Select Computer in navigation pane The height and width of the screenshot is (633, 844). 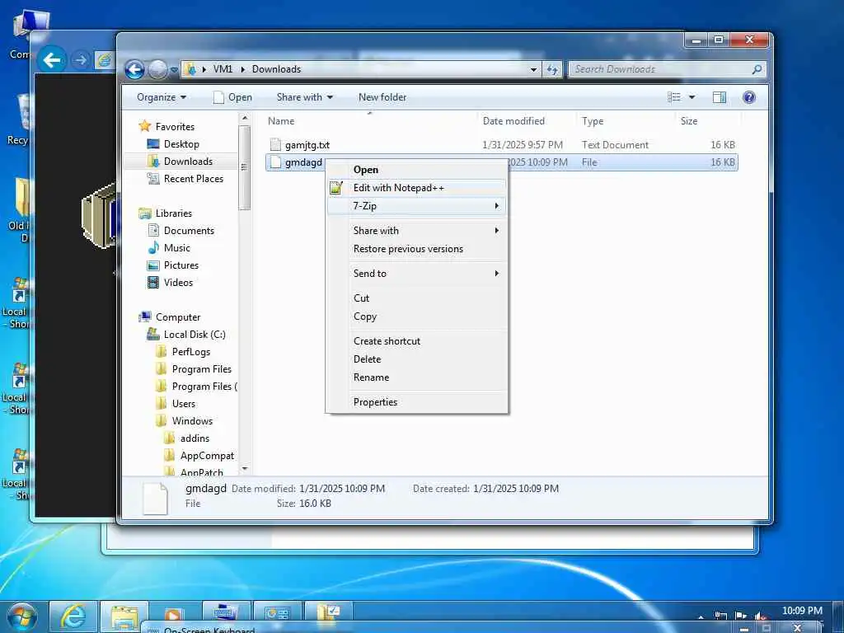tap(178, 317)
